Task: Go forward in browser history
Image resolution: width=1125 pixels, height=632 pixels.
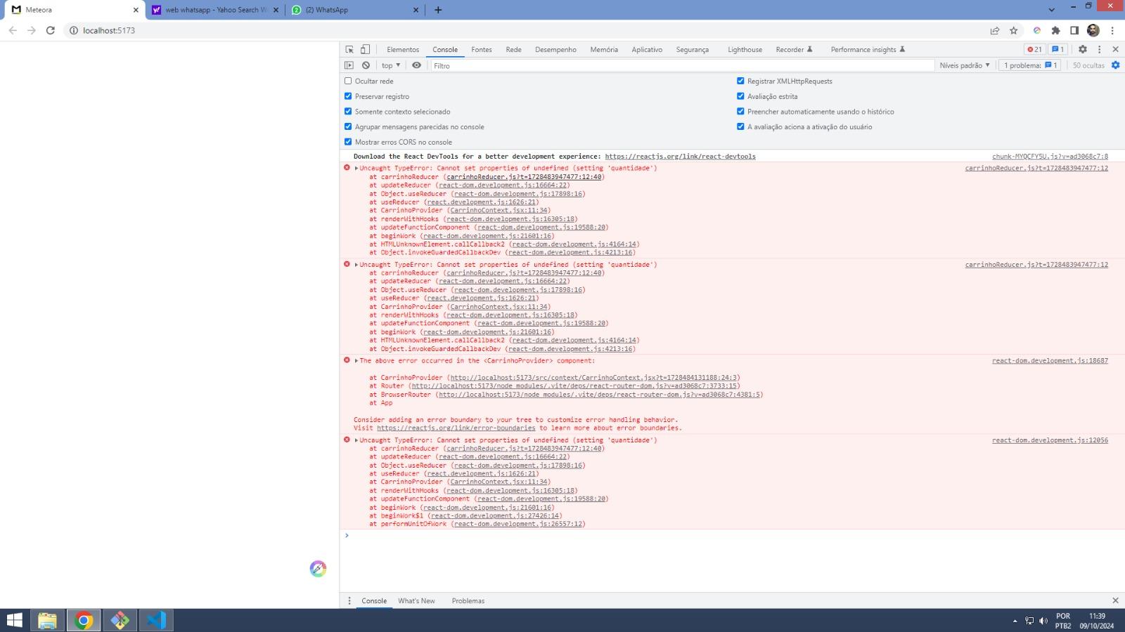Action: [32, 30]
